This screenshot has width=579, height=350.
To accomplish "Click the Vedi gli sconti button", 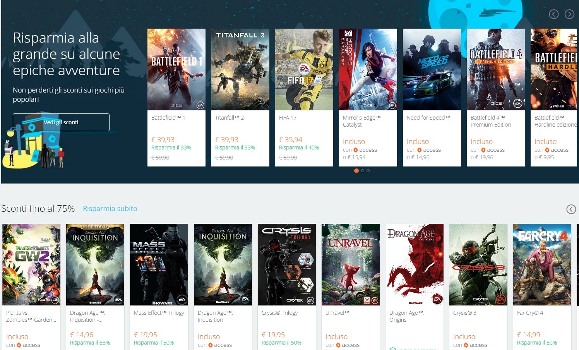I will click(x=61, y=122).
